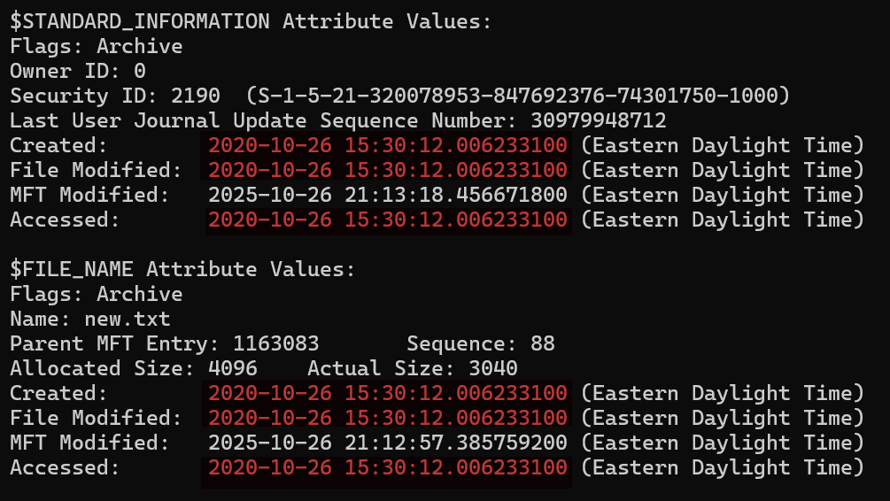Click the red Created timestamp under $STANDARD_INFORMATION

[x=388, y=145]
